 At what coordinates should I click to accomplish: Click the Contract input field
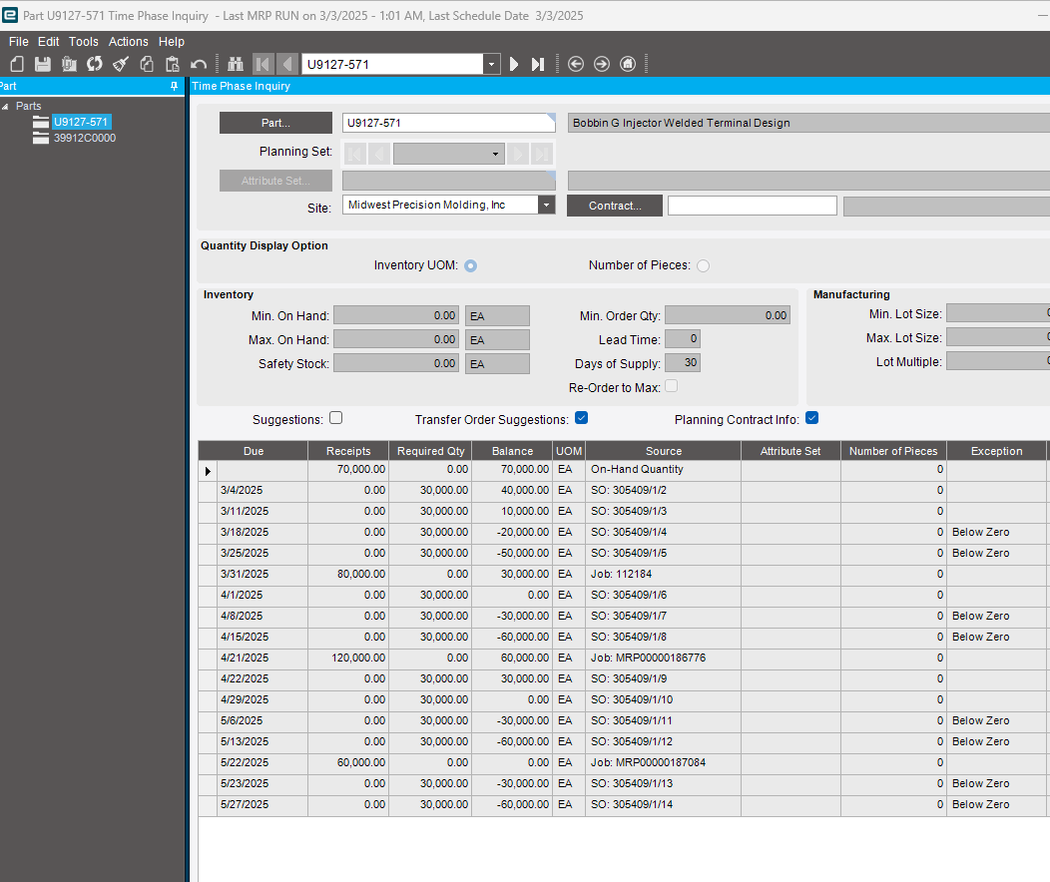point(752,206)
